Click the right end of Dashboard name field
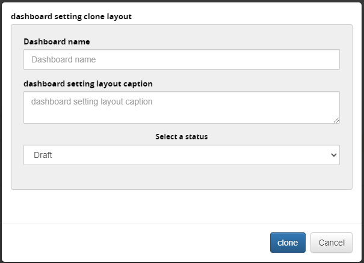The height and width of the screenshot is (263, 364). click(x=325, y=59)
